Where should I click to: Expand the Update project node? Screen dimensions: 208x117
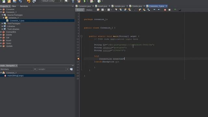1,46
